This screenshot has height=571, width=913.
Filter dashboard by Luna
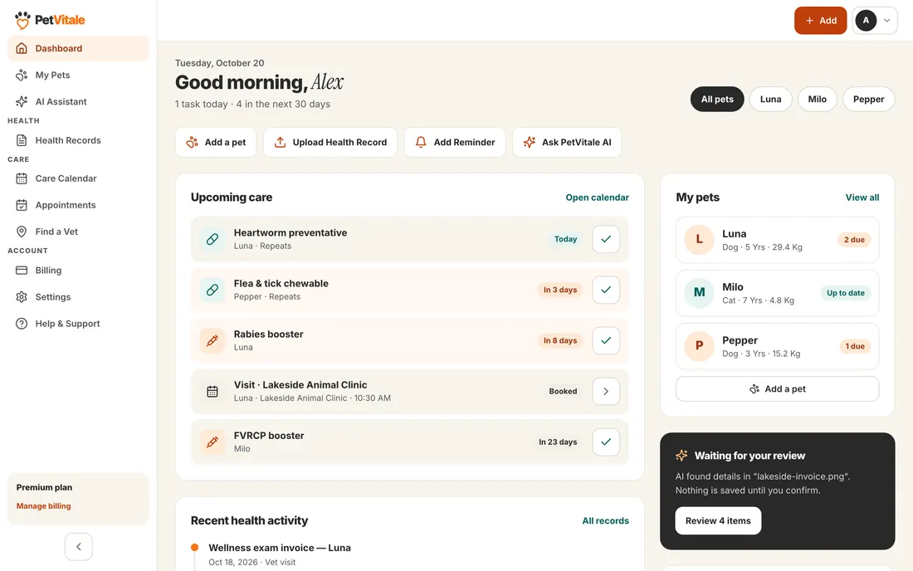coord(770,99)
